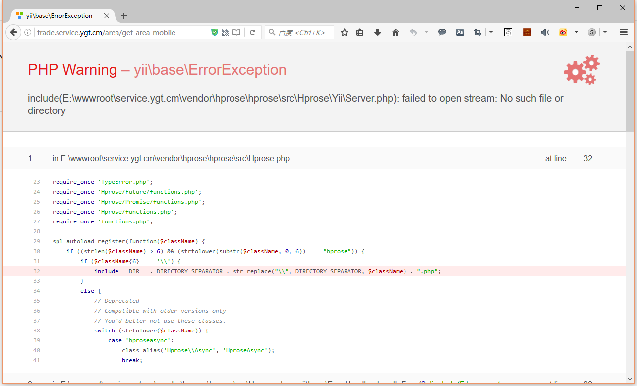The height and width of the screenshot is (386, 637).
Task: Open the downloads arrow icon
Action: coord(378,32)
